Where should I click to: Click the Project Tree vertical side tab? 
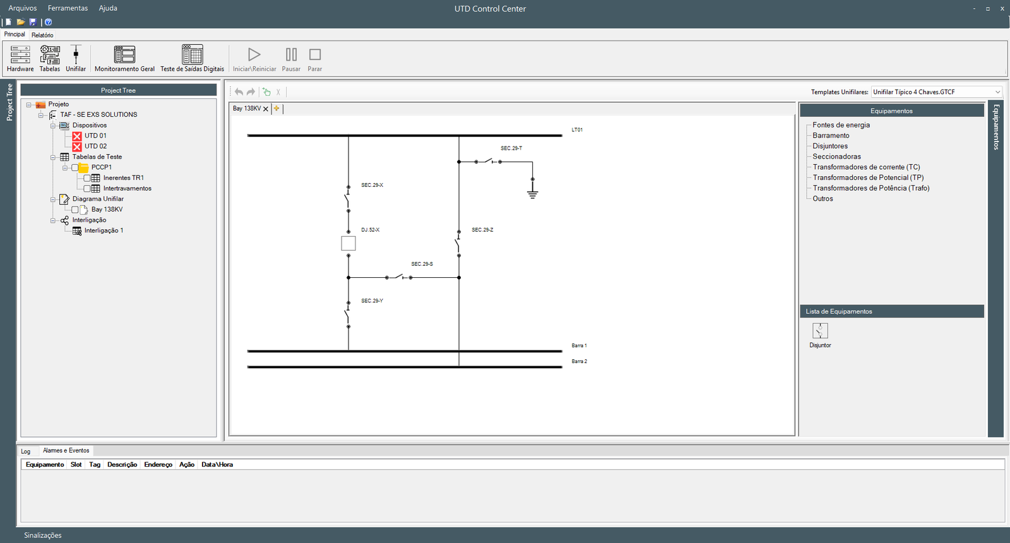pyautogui.click(x=9, y=102)
